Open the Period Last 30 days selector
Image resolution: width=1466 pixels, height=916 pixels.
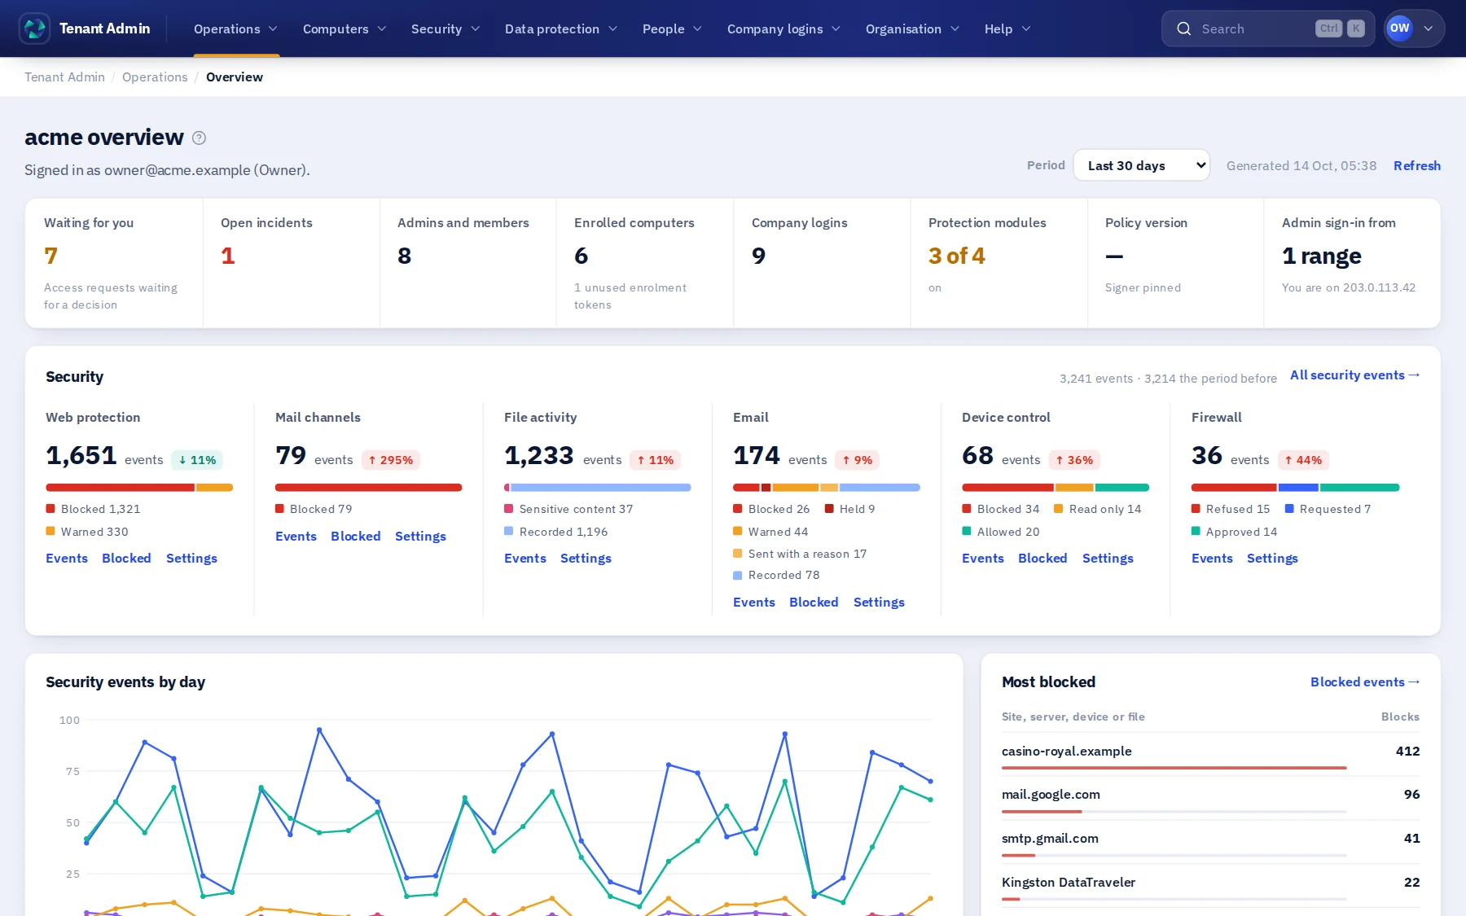[1141, 165]
